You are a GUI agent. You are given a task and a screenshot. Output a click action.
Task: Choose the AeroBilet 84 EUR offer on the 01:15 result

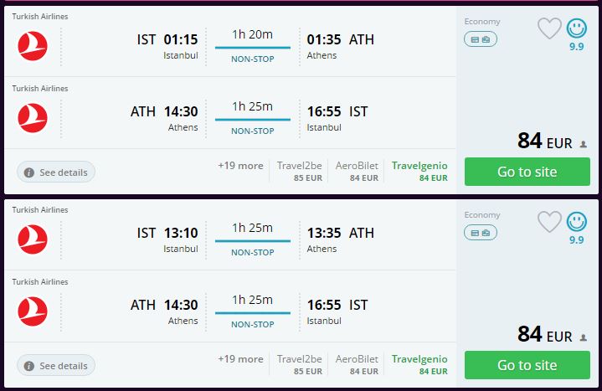pyautogui.click(x=357, y=171)
